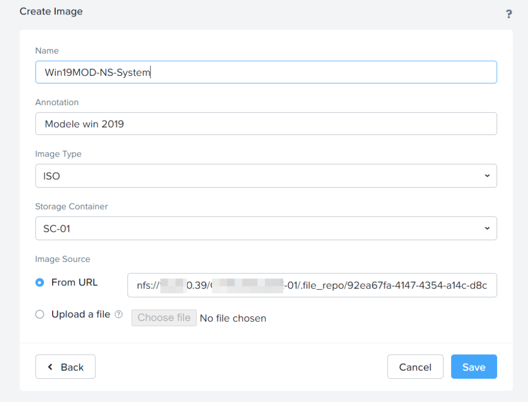Select the From URL radio button

coord(40,282)
